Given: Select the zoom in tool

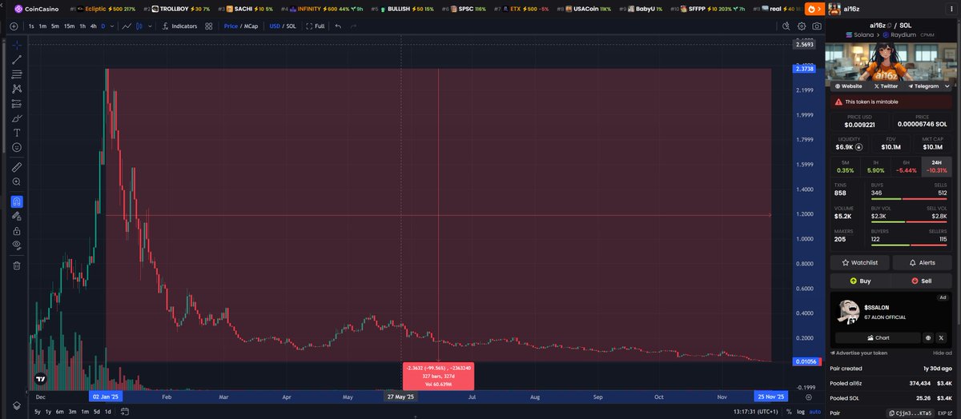Looking at the screenshot, I should 17,182.
